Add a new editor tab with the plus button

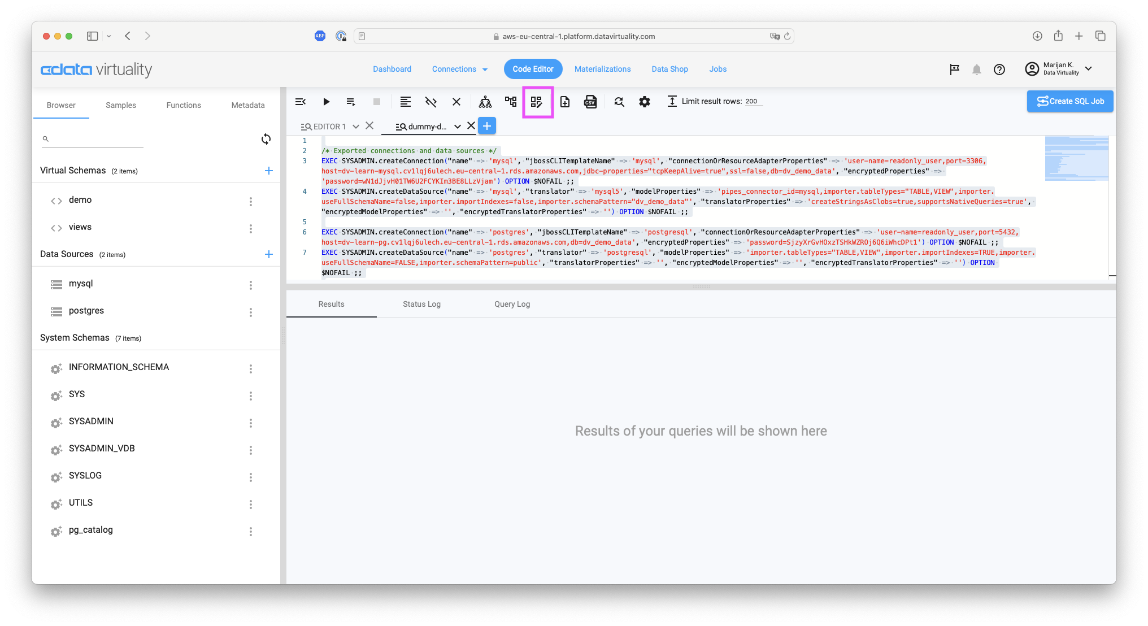tap(486, 125)
